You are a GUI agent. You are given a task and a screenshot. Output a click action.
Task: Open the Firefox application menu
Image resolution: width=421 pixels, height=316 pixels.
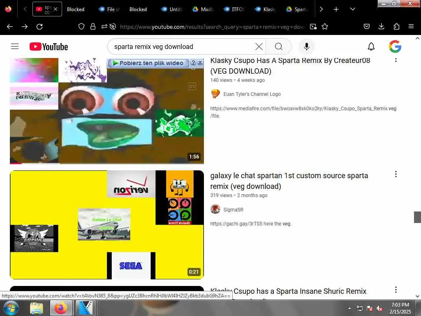click(x=411, y=26)
